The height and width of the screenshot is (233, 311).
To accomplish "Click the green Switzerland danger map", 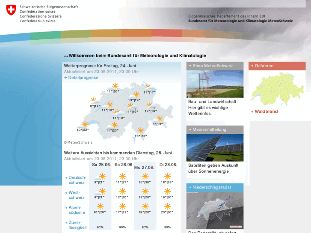I will pos(277,89).
